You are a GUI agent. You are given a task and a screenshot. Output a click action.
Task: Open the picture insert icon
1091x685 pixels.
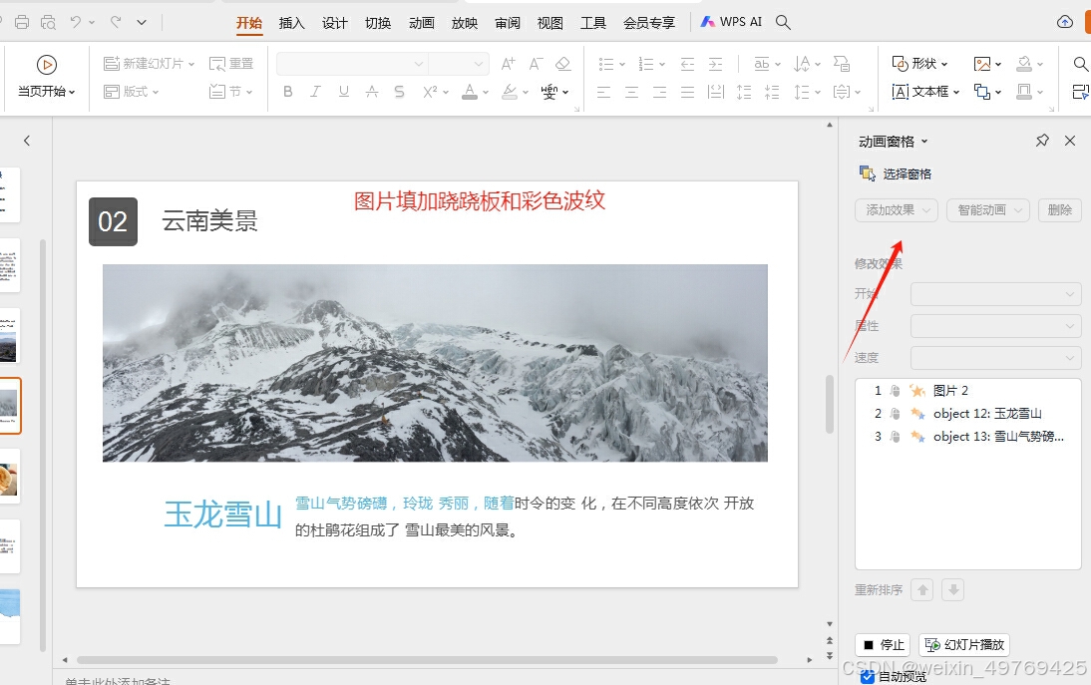coord(982,64)
